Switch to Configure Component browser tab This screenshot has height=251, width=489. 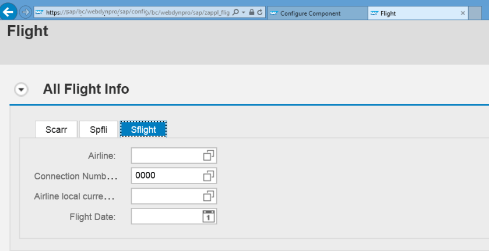(318, 13)
